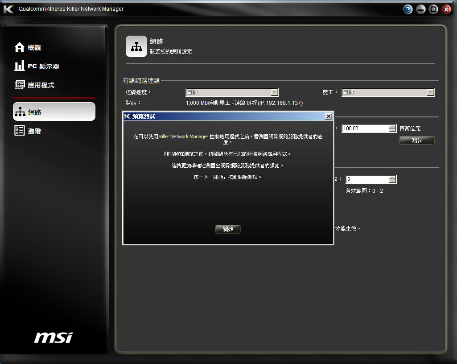Click the 有效範圍：0 - 2 text
The height and width of the screenshot is (364, 457).
[x=364, y=191]
